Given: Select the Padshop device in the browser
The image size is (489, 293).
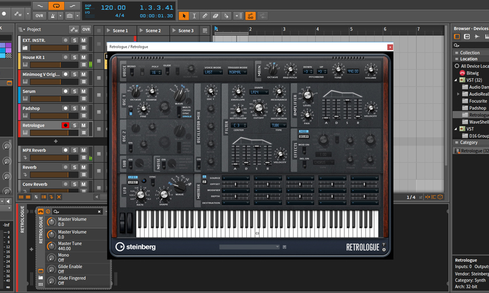Looking at the screenshot, I should pos(477,108).
